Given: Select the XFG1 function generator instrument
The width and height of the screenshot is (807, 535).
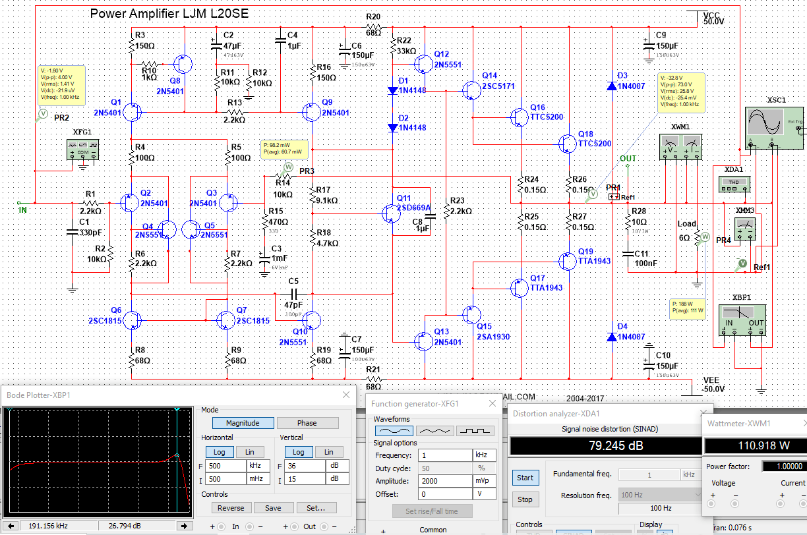Looking at the screenshot, I should click(x=84, y=151).
